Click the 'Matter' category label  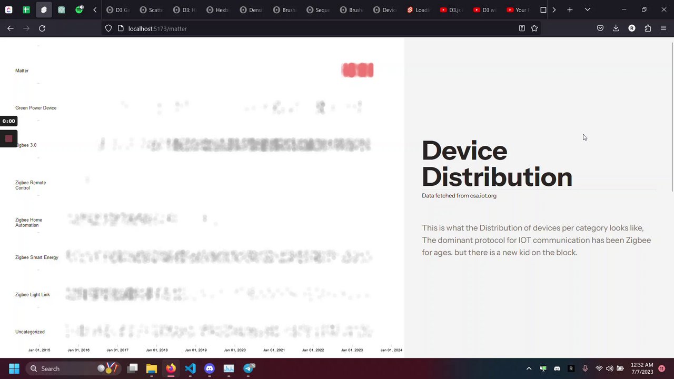click(22, 71)
